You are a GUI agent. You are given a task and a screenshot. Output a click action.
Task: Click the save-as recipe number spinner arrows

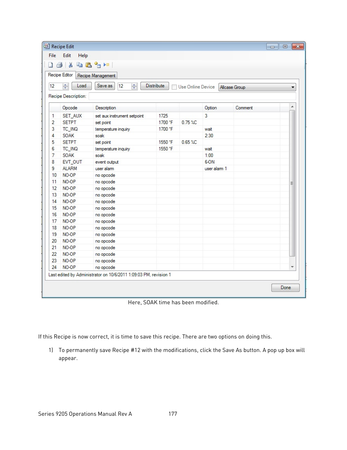tap(134, 86)
